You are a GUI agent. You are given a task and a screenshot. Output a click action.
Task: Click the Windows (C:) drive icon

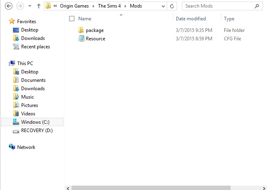pos(16,122)
